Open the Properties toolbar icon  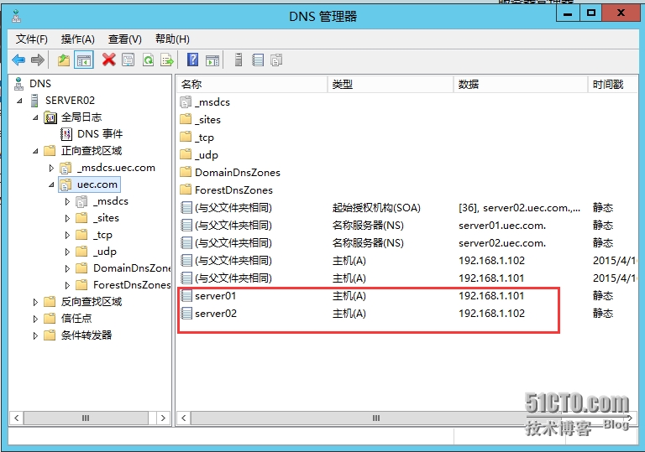128,60
